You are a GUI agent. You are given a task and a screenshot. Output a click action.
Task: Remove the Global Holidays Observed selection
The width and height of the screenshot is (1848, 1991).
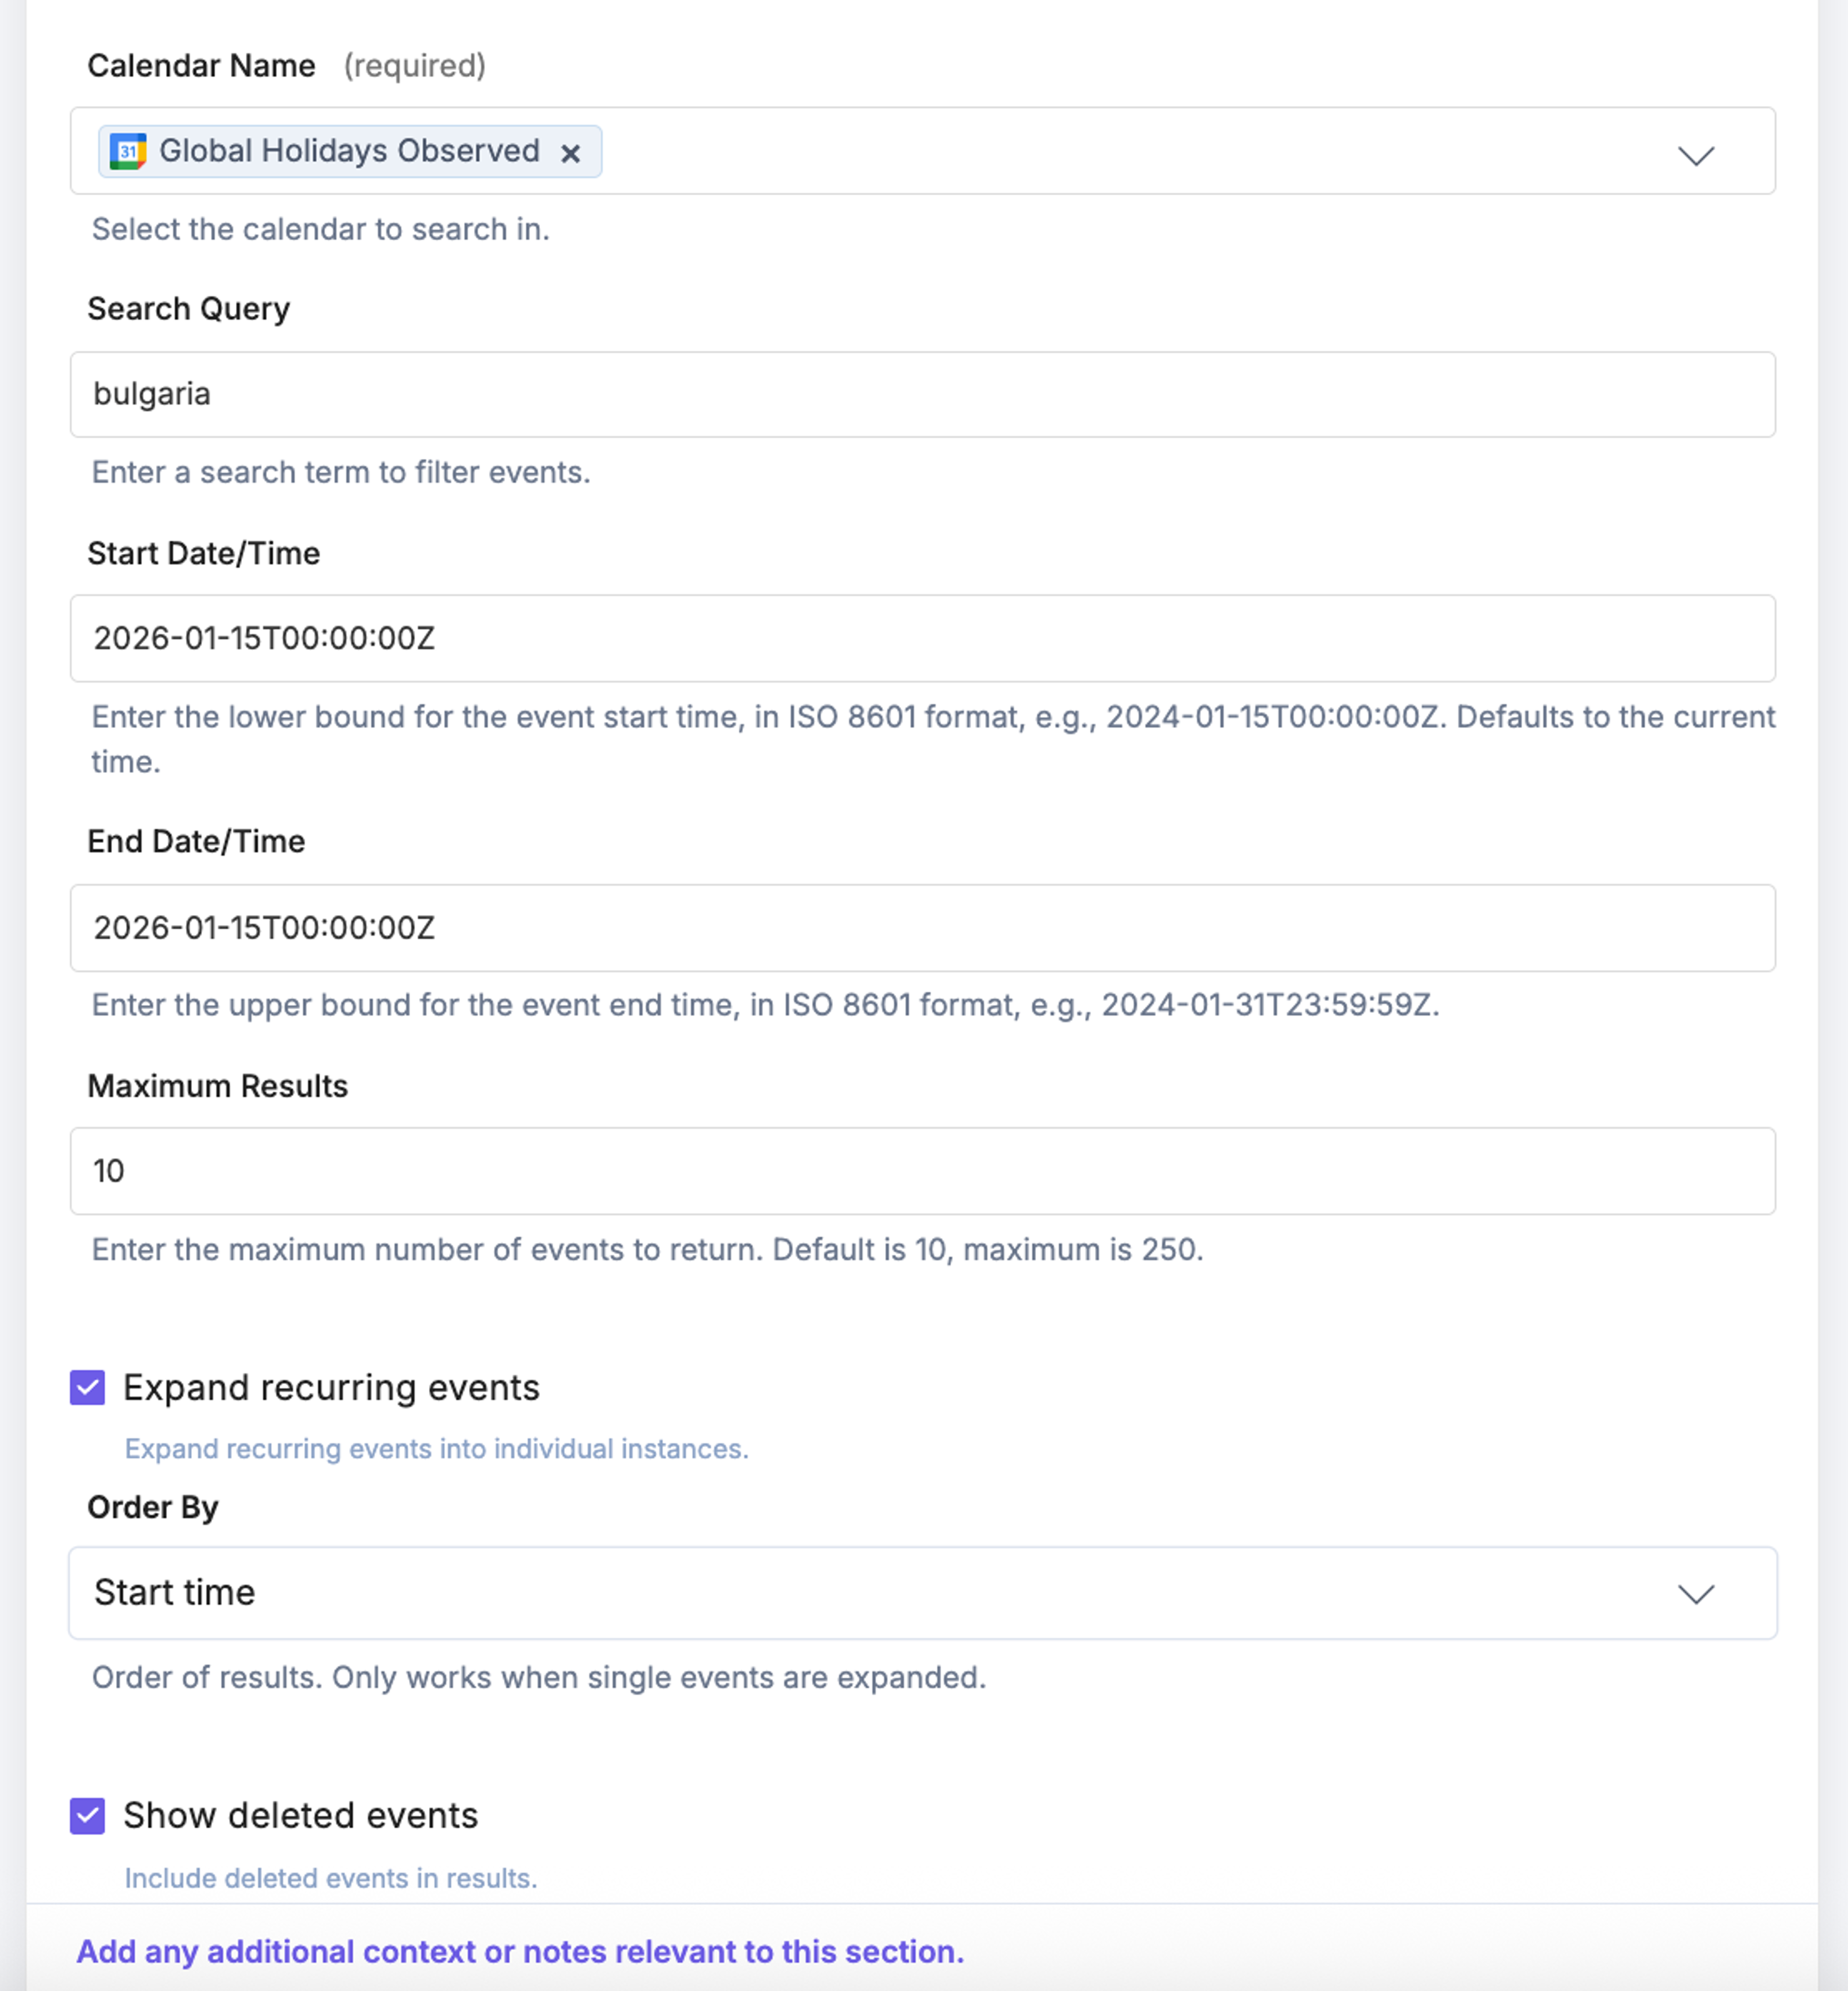pyautogui.click(x=570, y=153)
